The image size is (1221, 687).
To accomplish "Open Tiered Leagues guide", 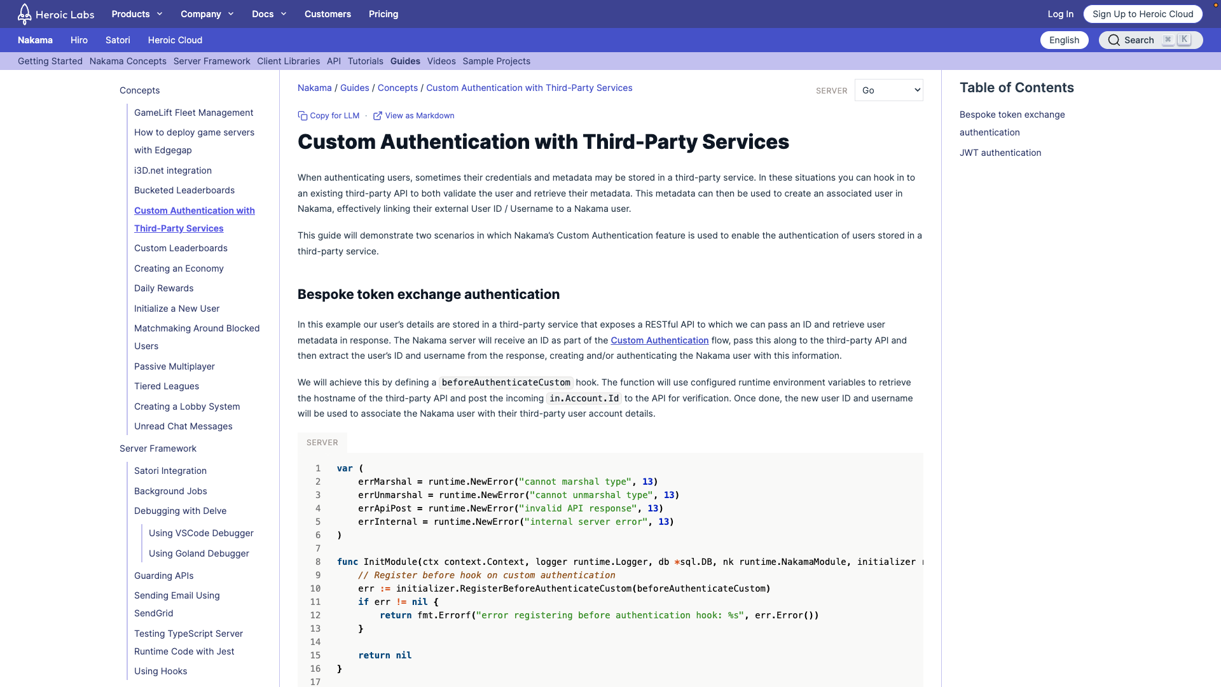I will (x=167, y=386).
